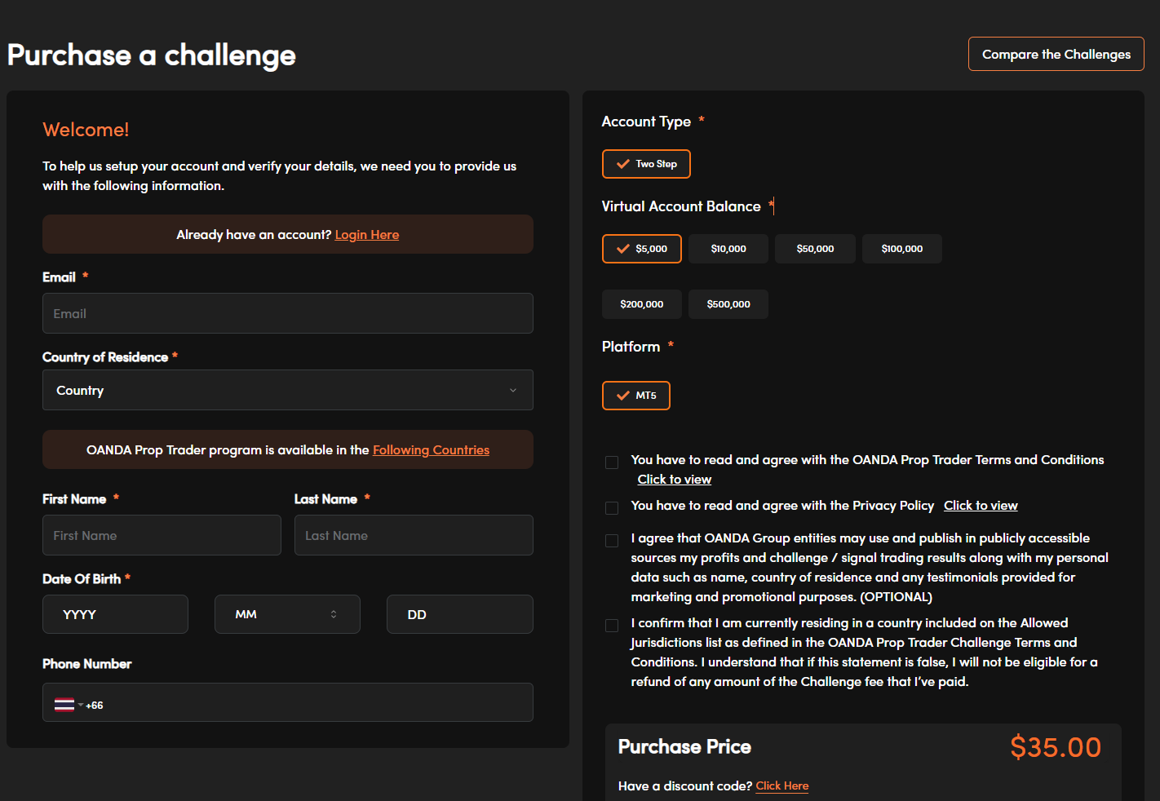Viewport: 1160px width, 801px height.
Task: Select the Two Step account type
Action: (x=646, y=164)
